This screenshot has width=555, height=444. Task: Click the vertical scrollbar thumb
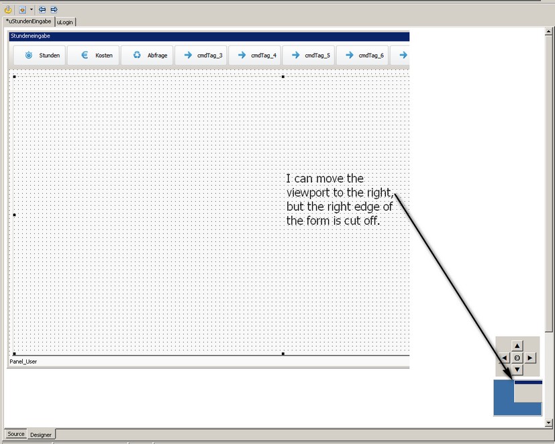coord(549,183)
